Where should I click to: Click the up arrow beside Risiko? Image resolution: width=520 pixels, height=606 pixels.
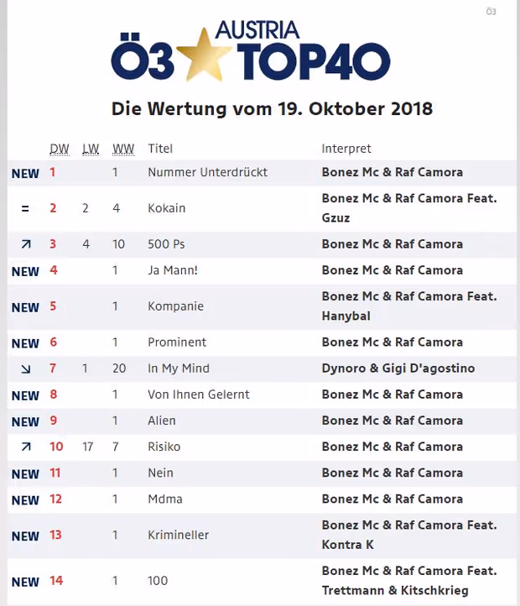tap(26, 447)
